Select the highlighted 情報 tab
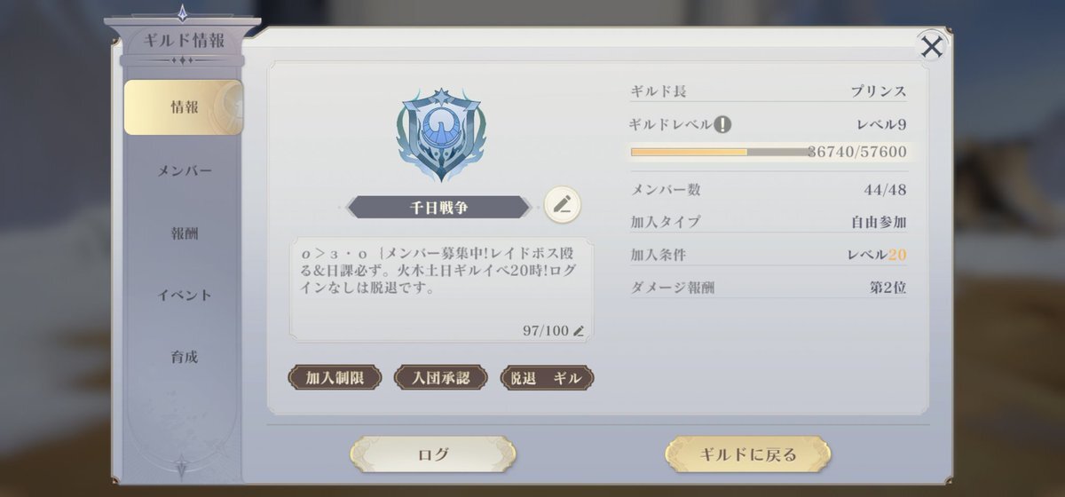This screenshot has width=1065, height=497. [184, 107]
